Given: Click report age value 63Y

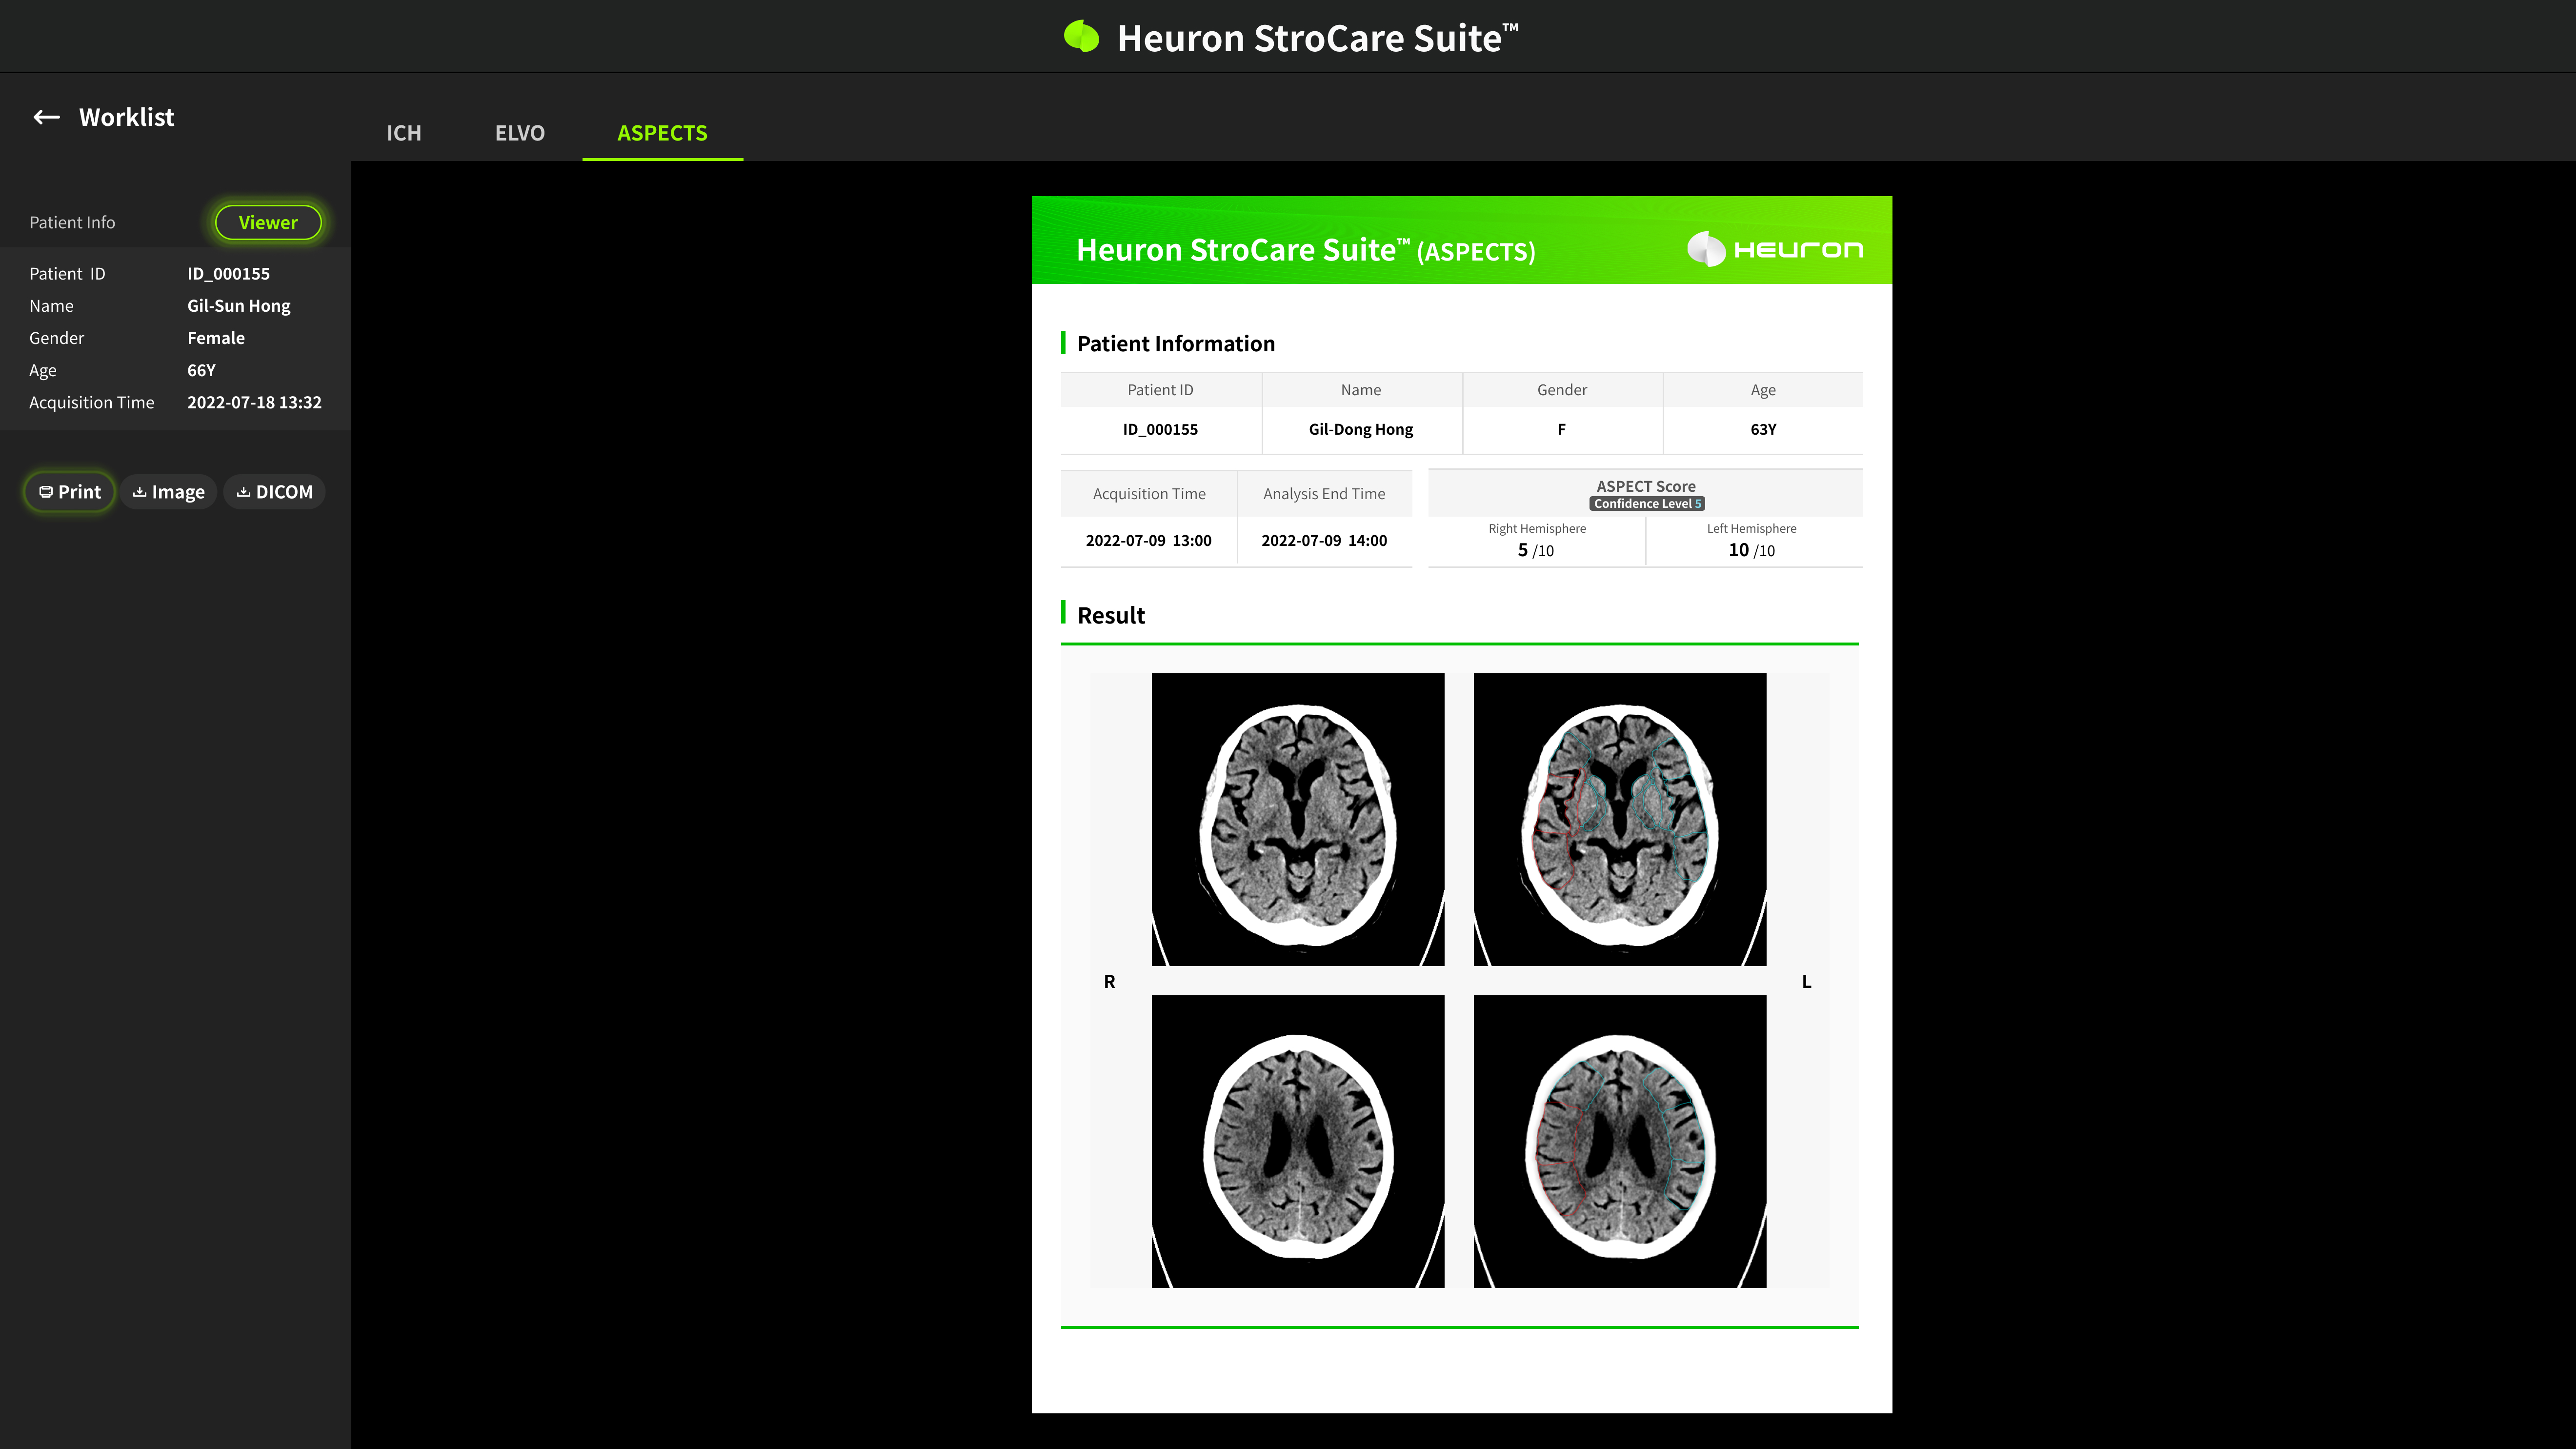Looking at the screenshot, I should coord(1763,429).
